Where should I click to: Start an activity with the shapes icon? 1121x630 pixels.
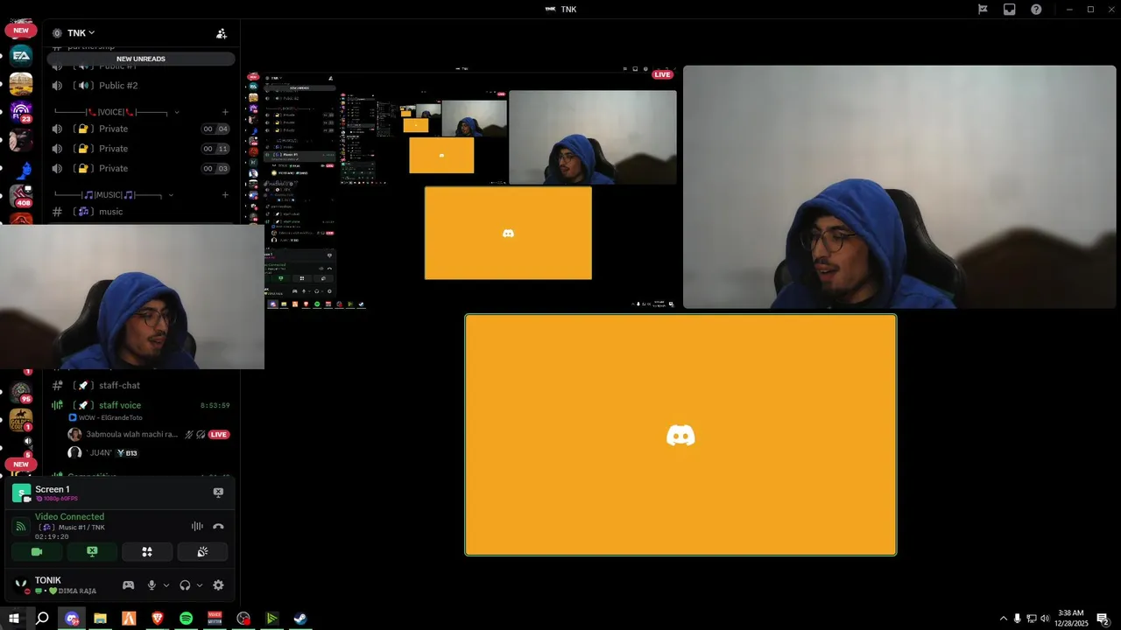point(147,552)
